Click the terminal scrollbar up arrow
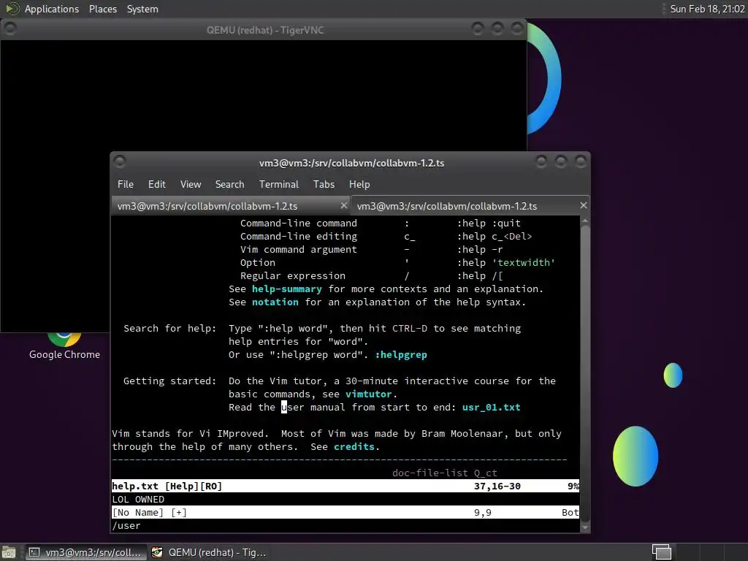 click(x=585, y=221)
